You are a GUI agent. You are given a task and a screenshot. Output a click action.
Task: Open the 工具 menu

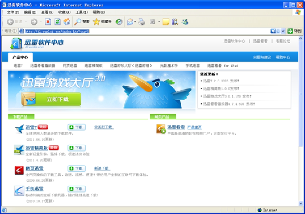(x=82, y=12)
